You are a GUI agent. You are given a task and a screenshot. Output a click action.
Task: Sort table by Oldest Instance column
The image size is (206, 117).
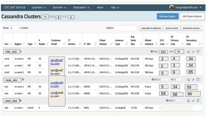[156, 44]
